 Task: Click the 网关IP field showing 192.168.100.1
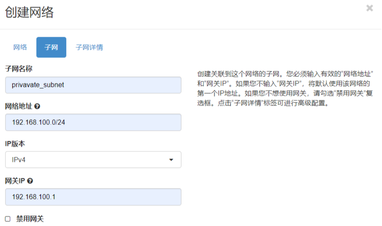(93, 197)
